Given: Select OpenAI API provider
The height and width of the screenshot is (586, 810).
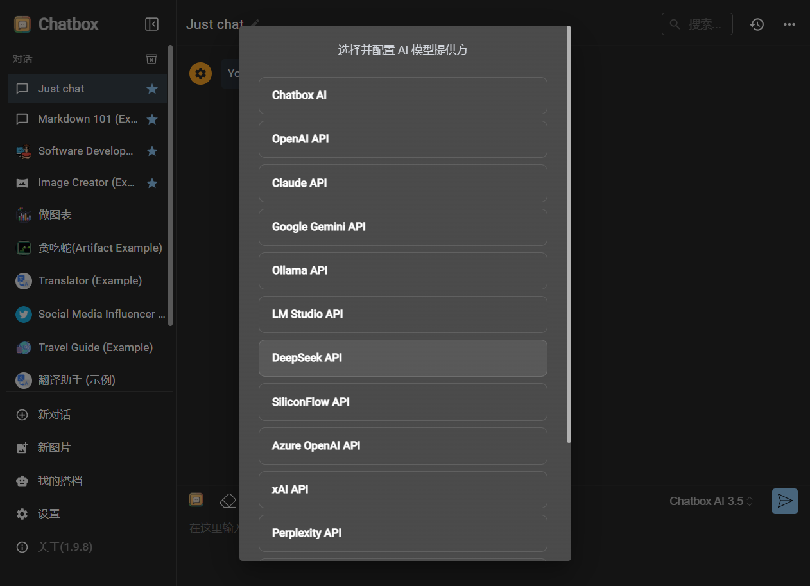Looking at the screenshot, I should [403, 139].
